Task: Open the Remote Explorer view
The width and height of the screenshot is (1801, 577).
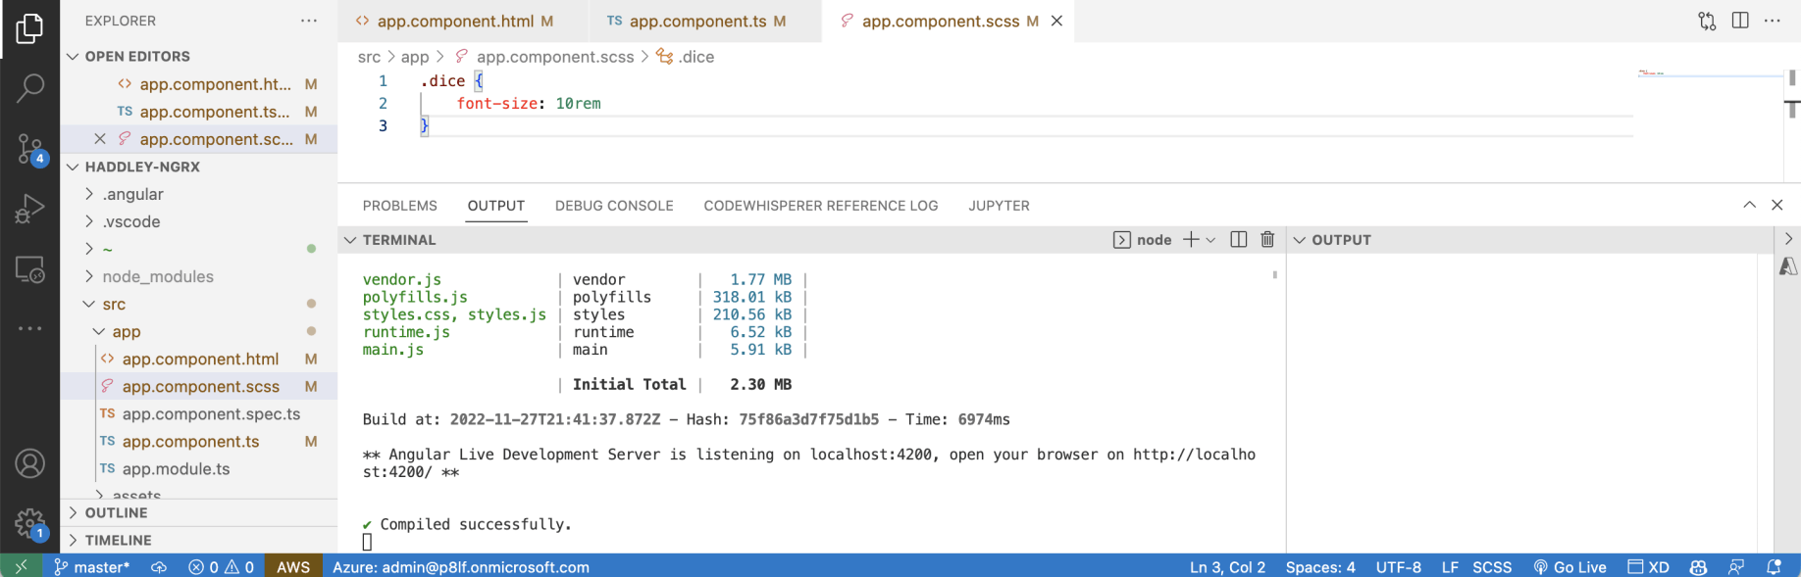Action: pyautogui.click(x=29, y=269)
